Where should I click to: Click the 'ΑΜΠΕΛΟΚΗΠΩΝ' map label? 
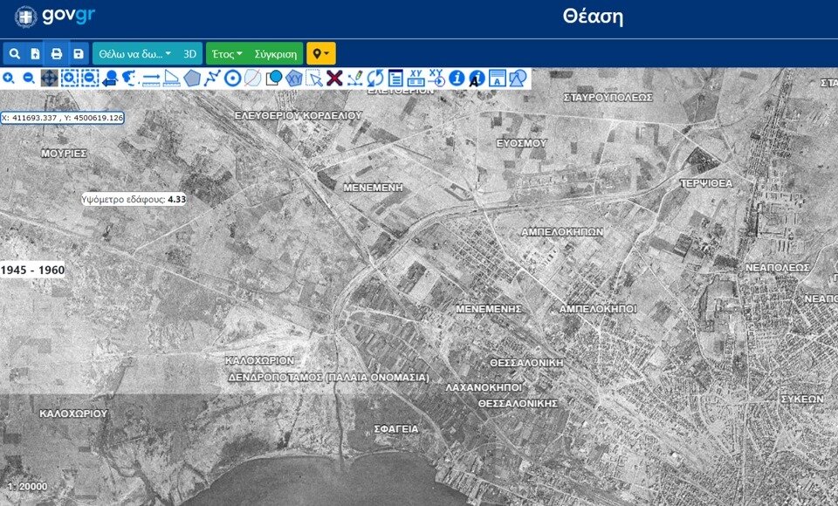click(x=562, y=232)
